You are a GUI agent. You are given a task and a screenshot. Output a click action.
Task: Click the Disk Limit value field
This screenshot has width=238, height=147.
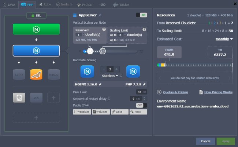(x=141, y=92)
